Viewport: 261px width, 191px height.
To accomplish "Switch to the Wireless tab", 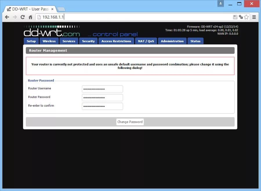I will tap(49, 41).
